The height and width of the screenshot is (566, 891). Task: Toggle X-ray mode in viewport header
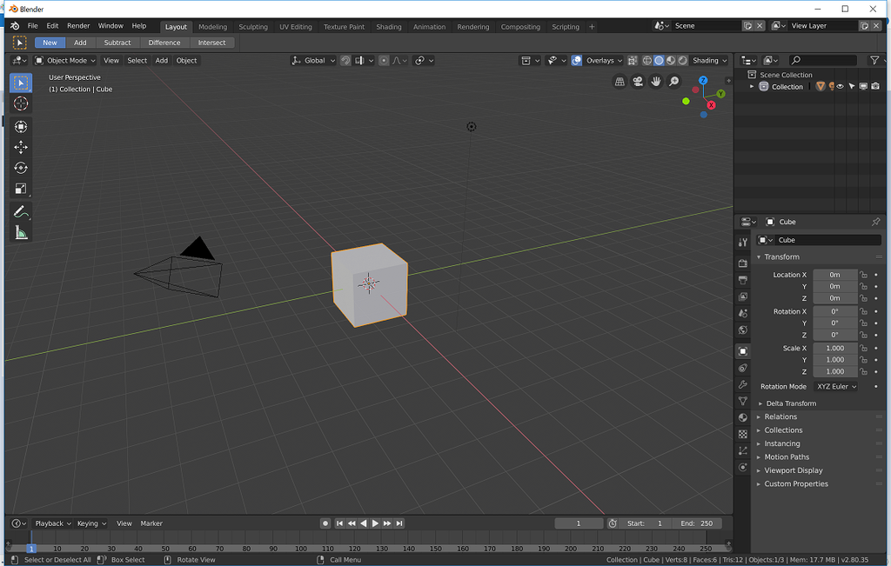633,60
